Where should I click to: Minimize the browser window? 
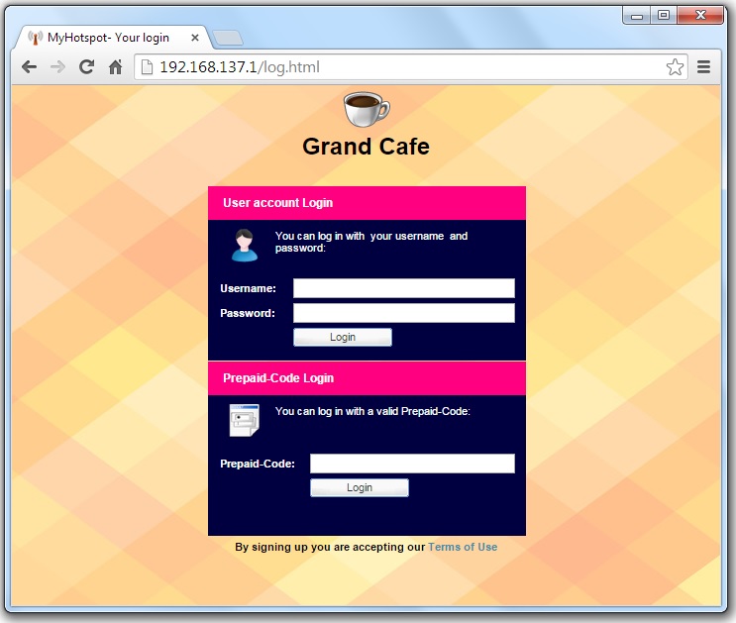coord(637,16)
